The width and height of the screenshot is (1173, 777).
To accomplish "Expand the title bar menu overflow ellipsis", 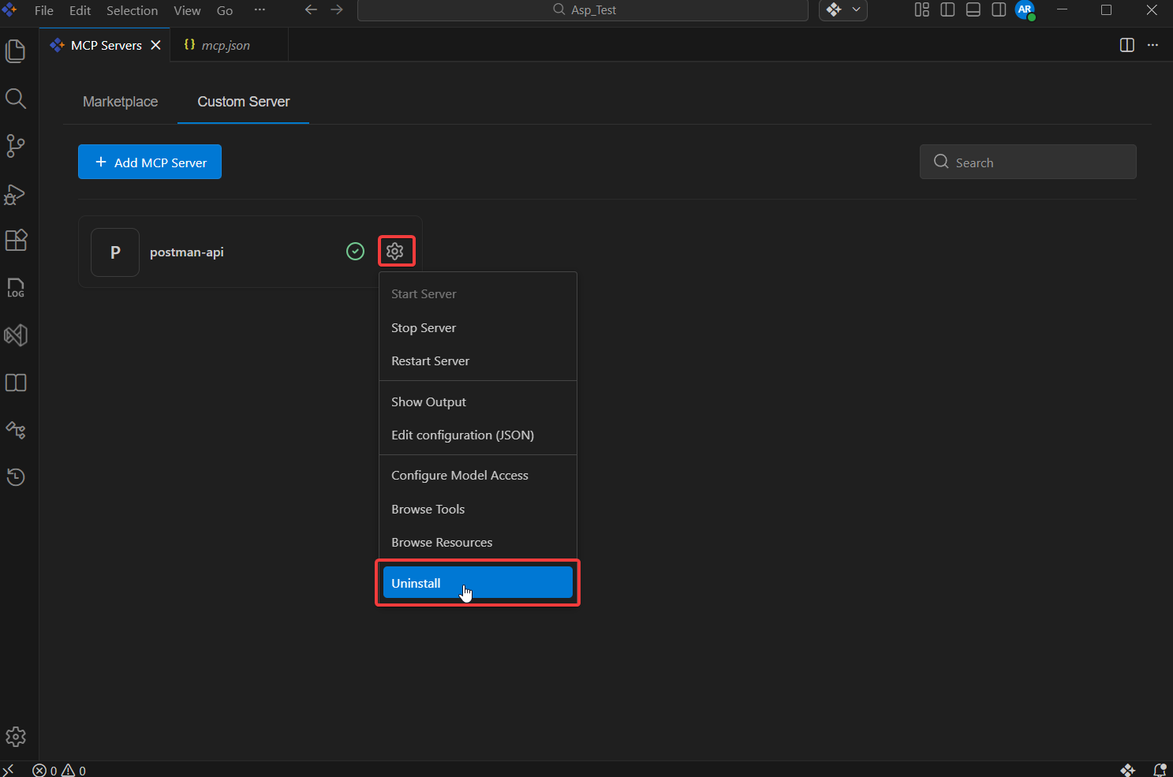I will 260,10.
